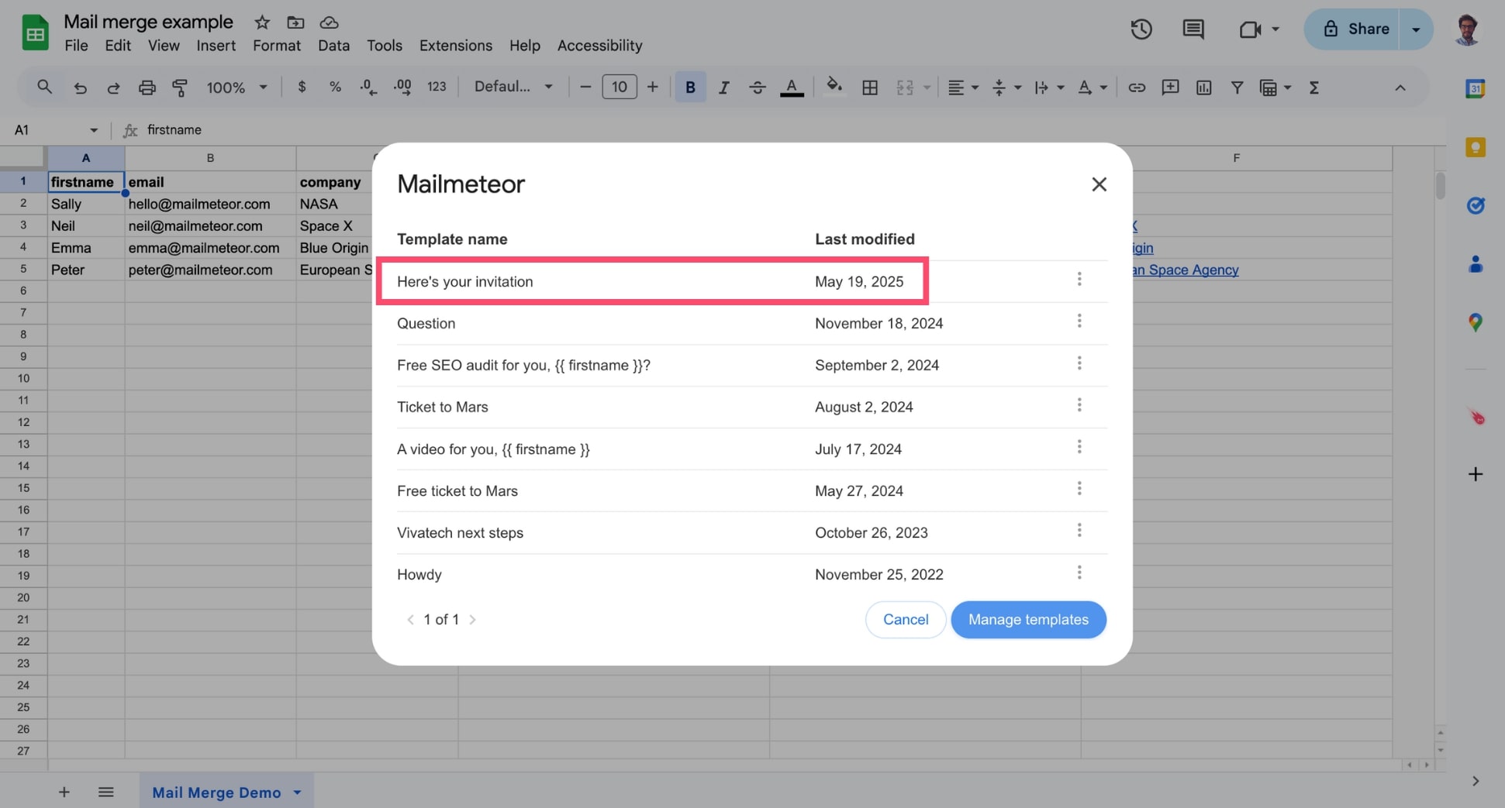Viewport: 1505px width, 808px height.
Task: Toggle italic formatting
Action: coord(723,88)
